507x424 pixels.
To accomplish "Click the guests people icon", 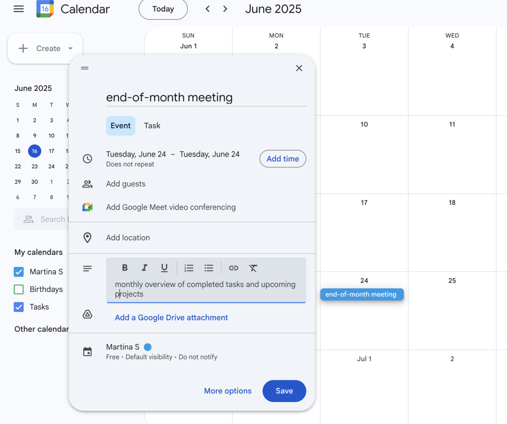I will [87, 184].
